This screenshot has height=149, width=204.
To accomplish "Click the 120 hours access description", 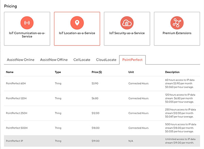I will click(180, 98).
